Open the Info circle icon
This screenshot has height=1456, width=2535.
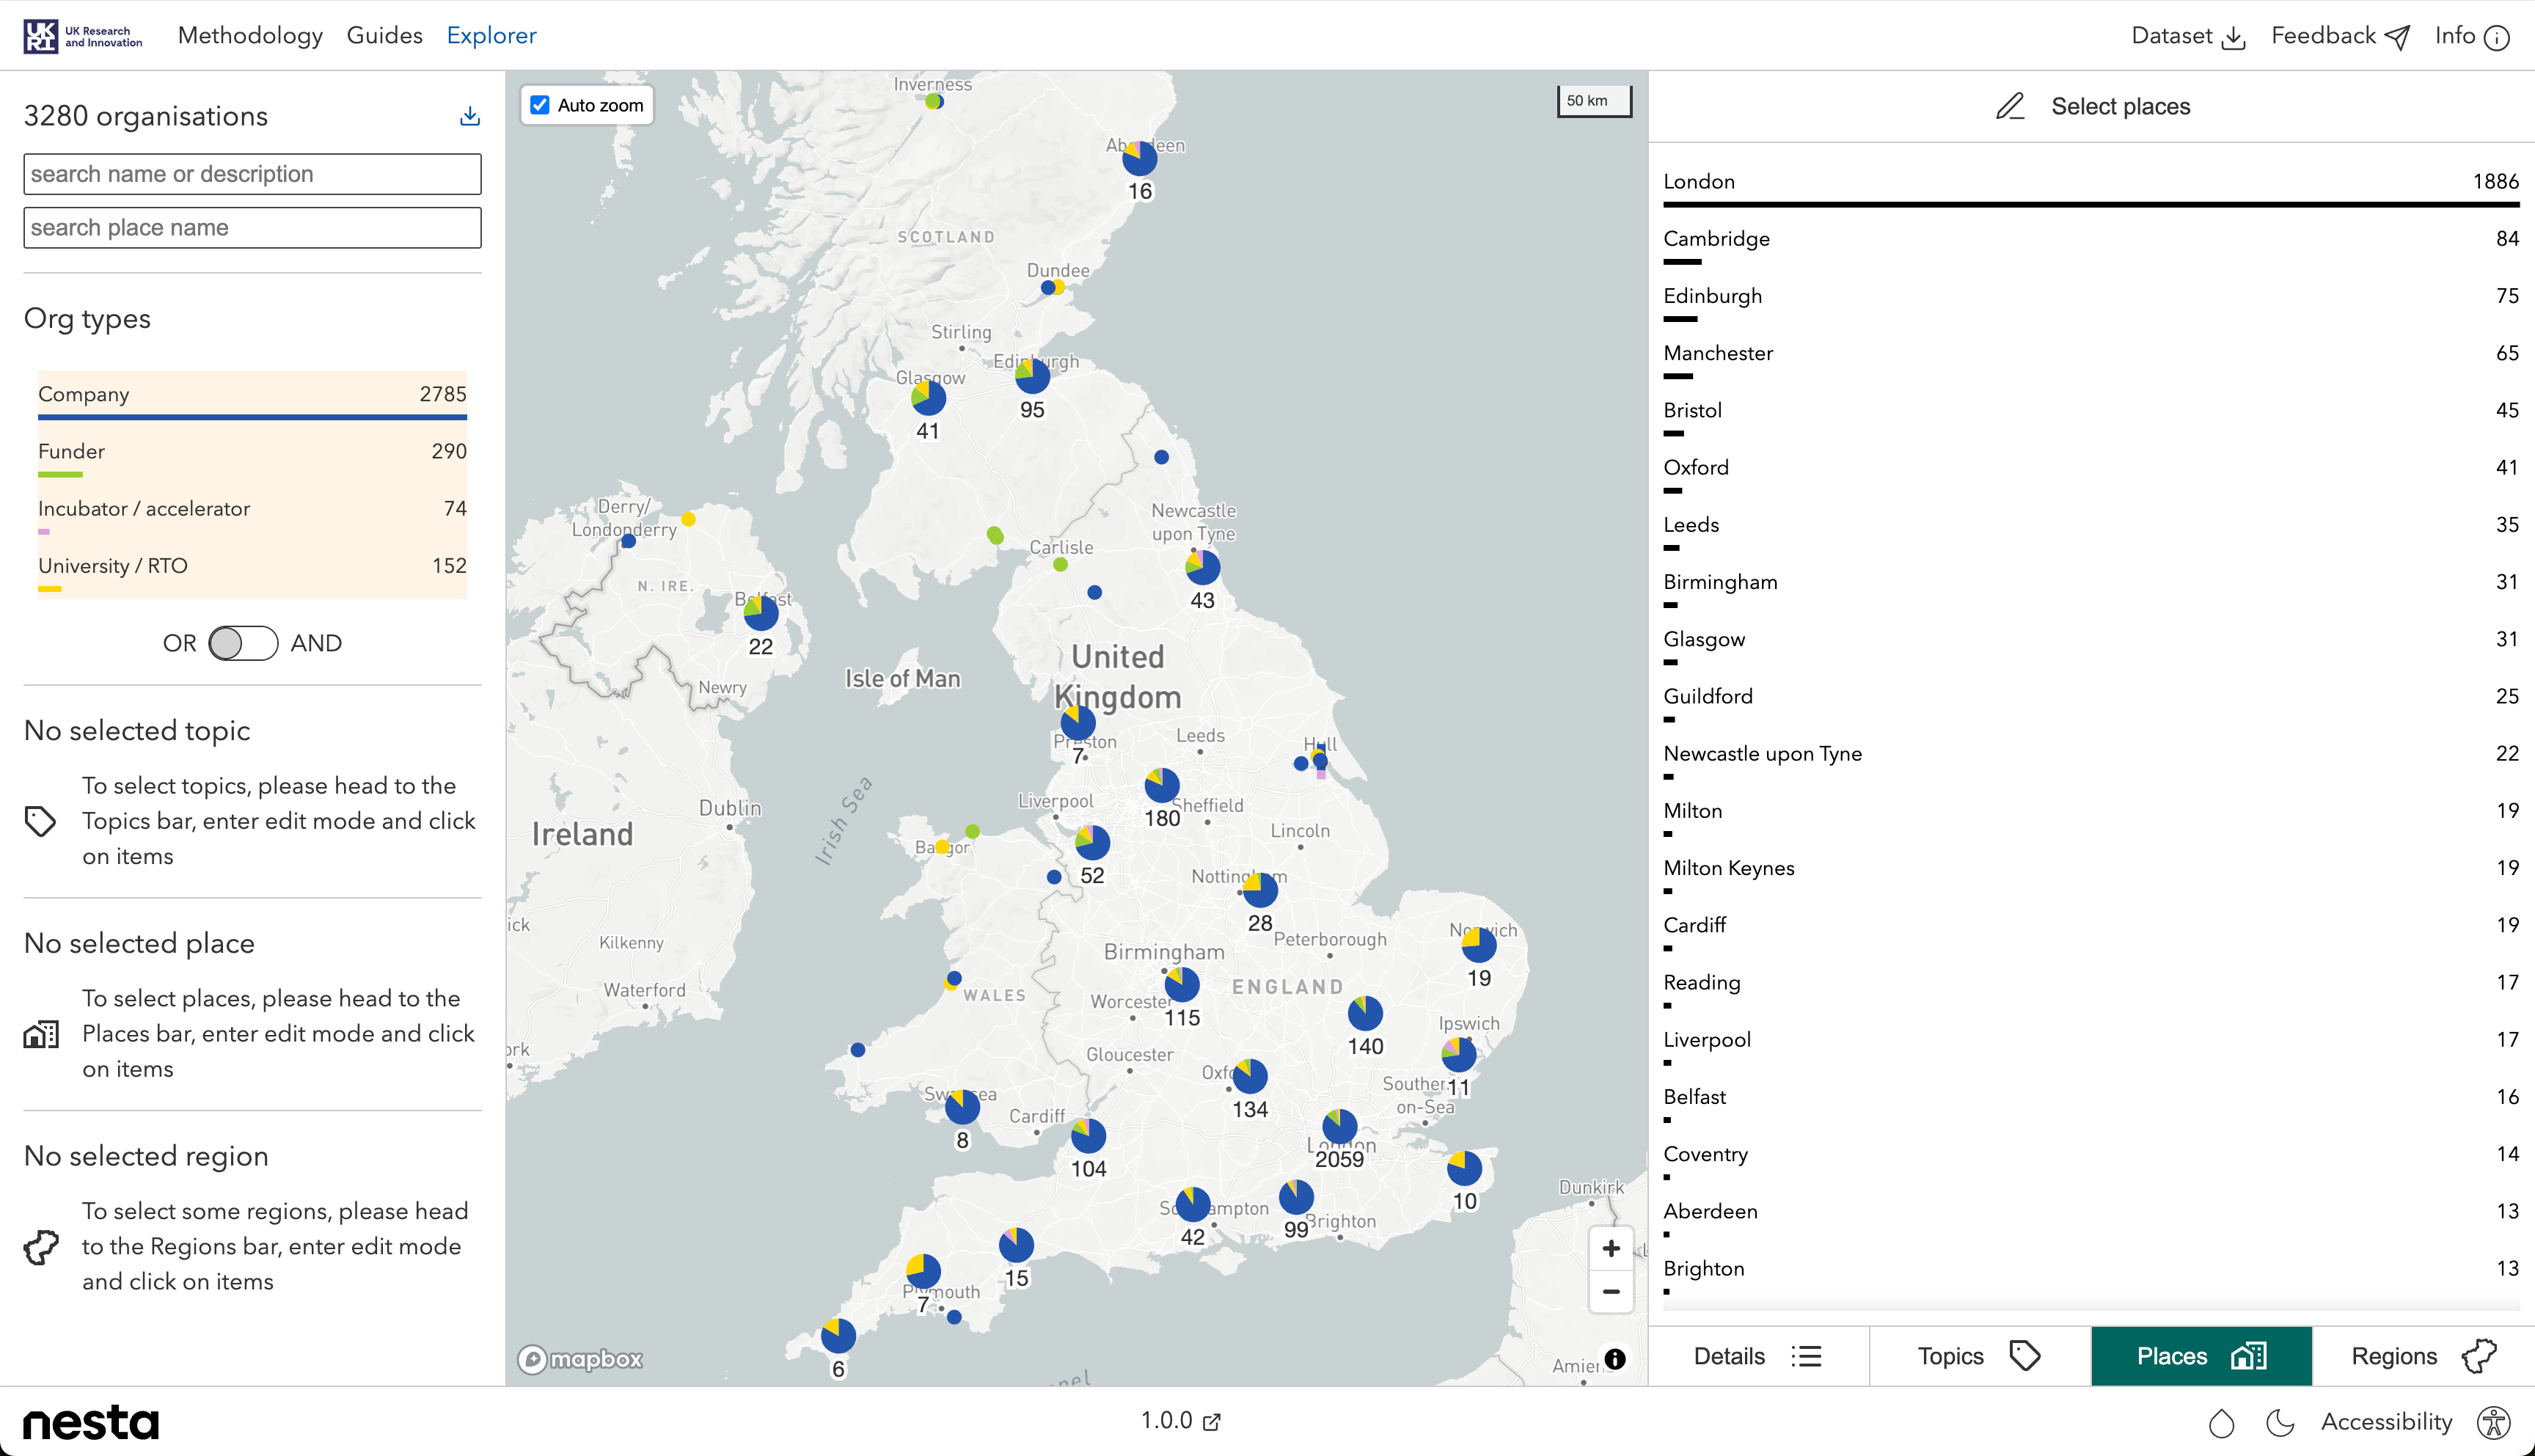pyautogui.click(x=2497, y=38)
